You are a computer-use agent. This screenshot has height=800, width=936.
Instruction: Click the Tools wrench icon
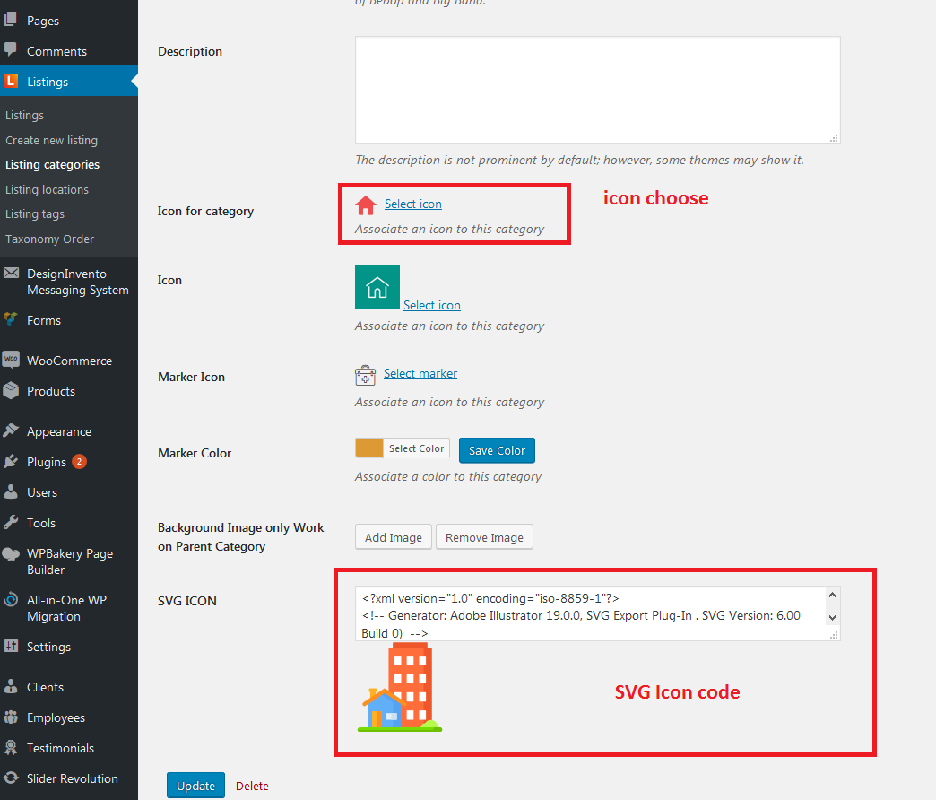(11, 522)
